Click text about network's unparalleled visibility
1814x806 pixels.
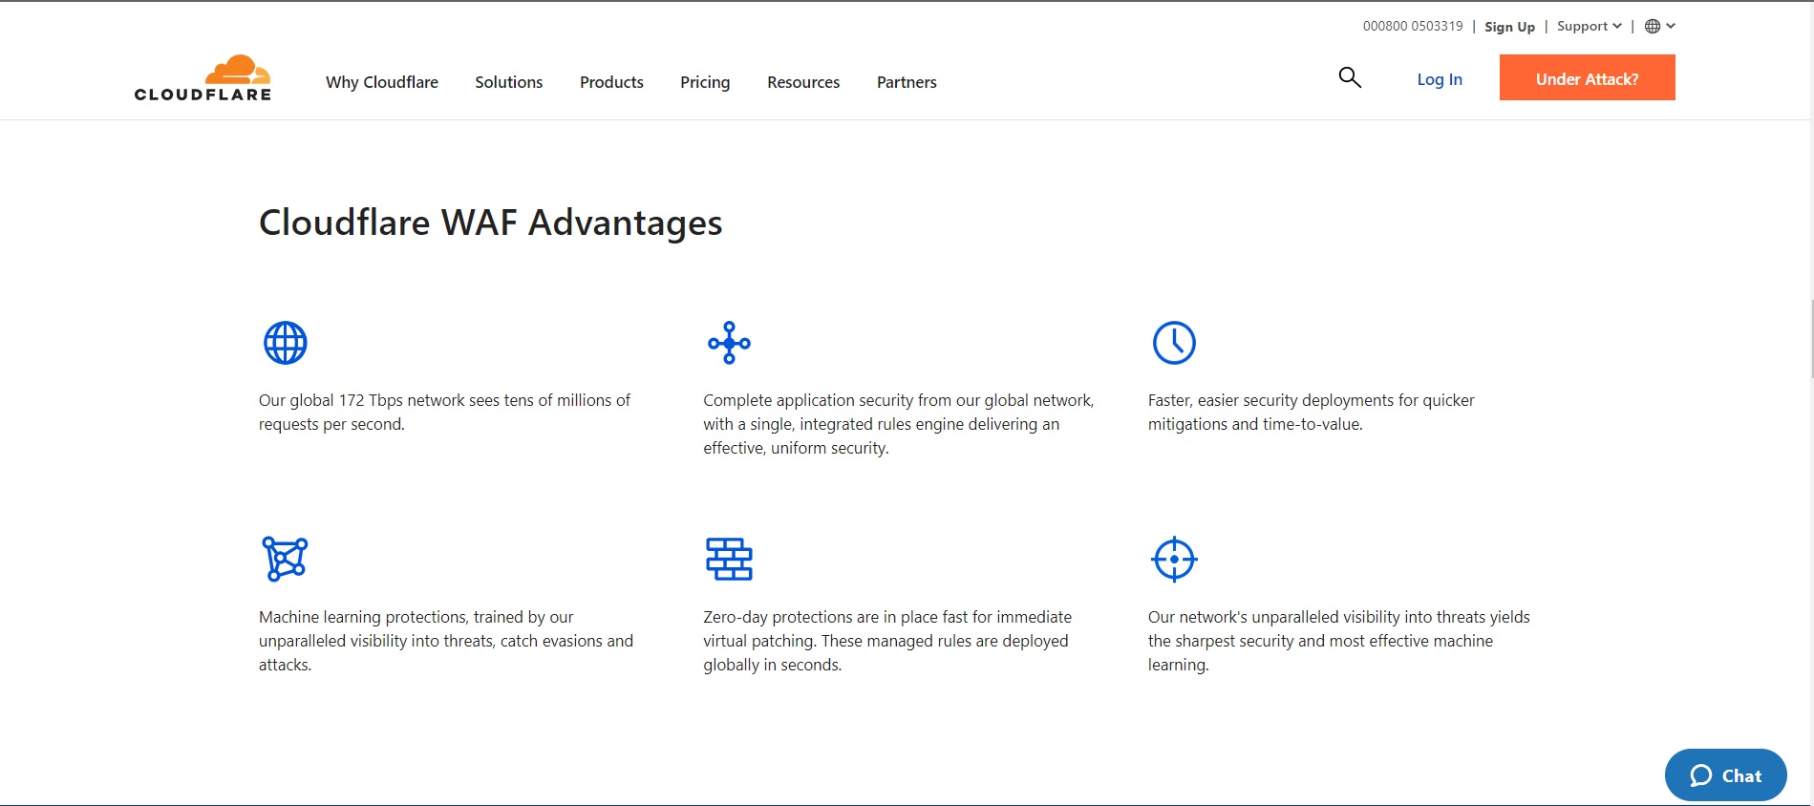click(x=1338, y=641)
